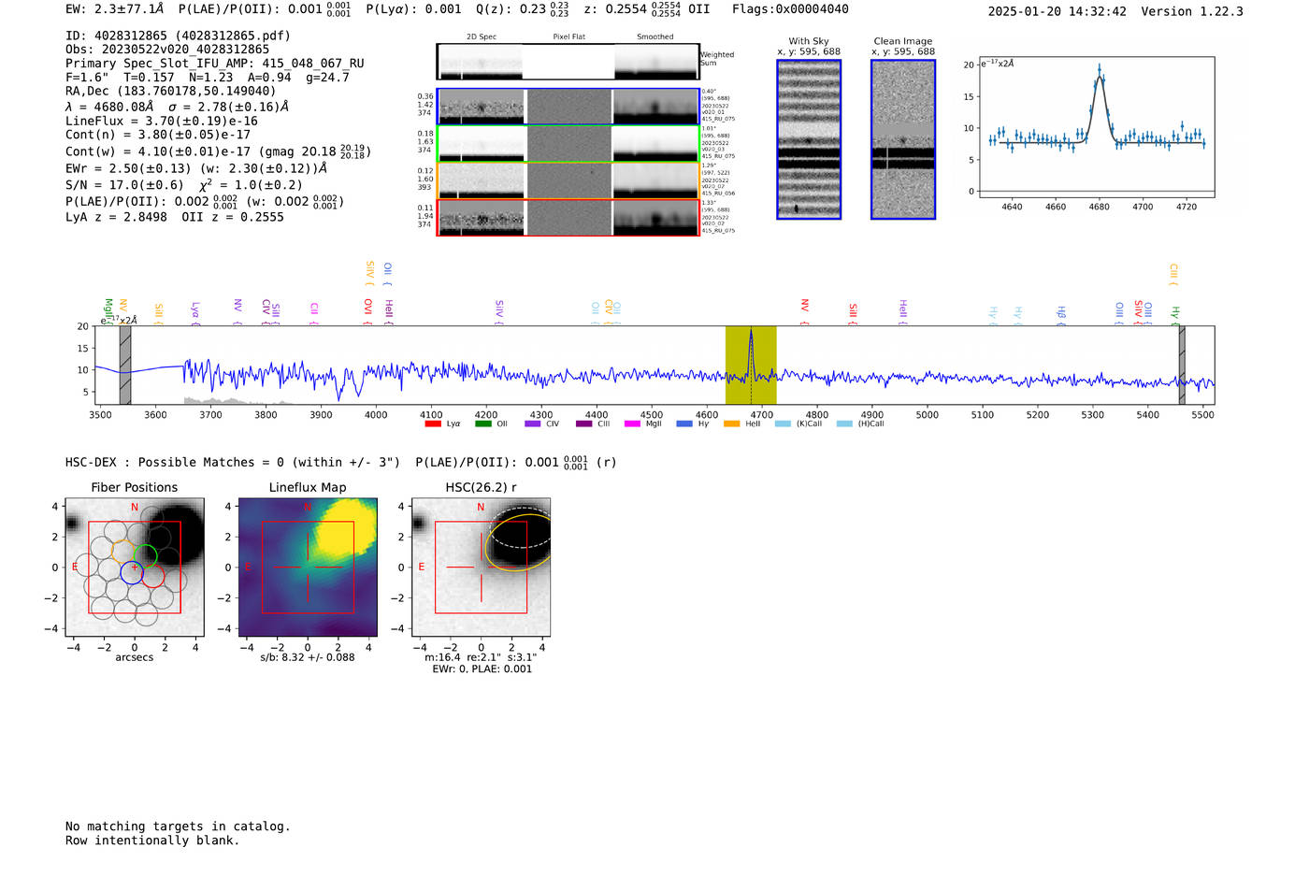Click the Flags:0x00004040 text
This screenshot has height=891, width=1309.
pyautogui.click(x=790, y=9)
